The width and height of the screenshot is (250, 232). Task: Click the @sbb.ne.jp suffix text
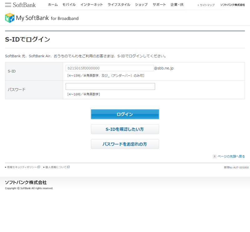click(x=164, y=68)
